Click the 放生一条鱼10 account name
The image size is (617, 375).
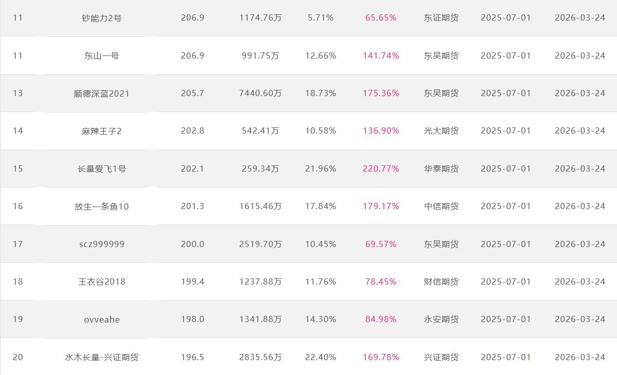click(x=101, y=207)
